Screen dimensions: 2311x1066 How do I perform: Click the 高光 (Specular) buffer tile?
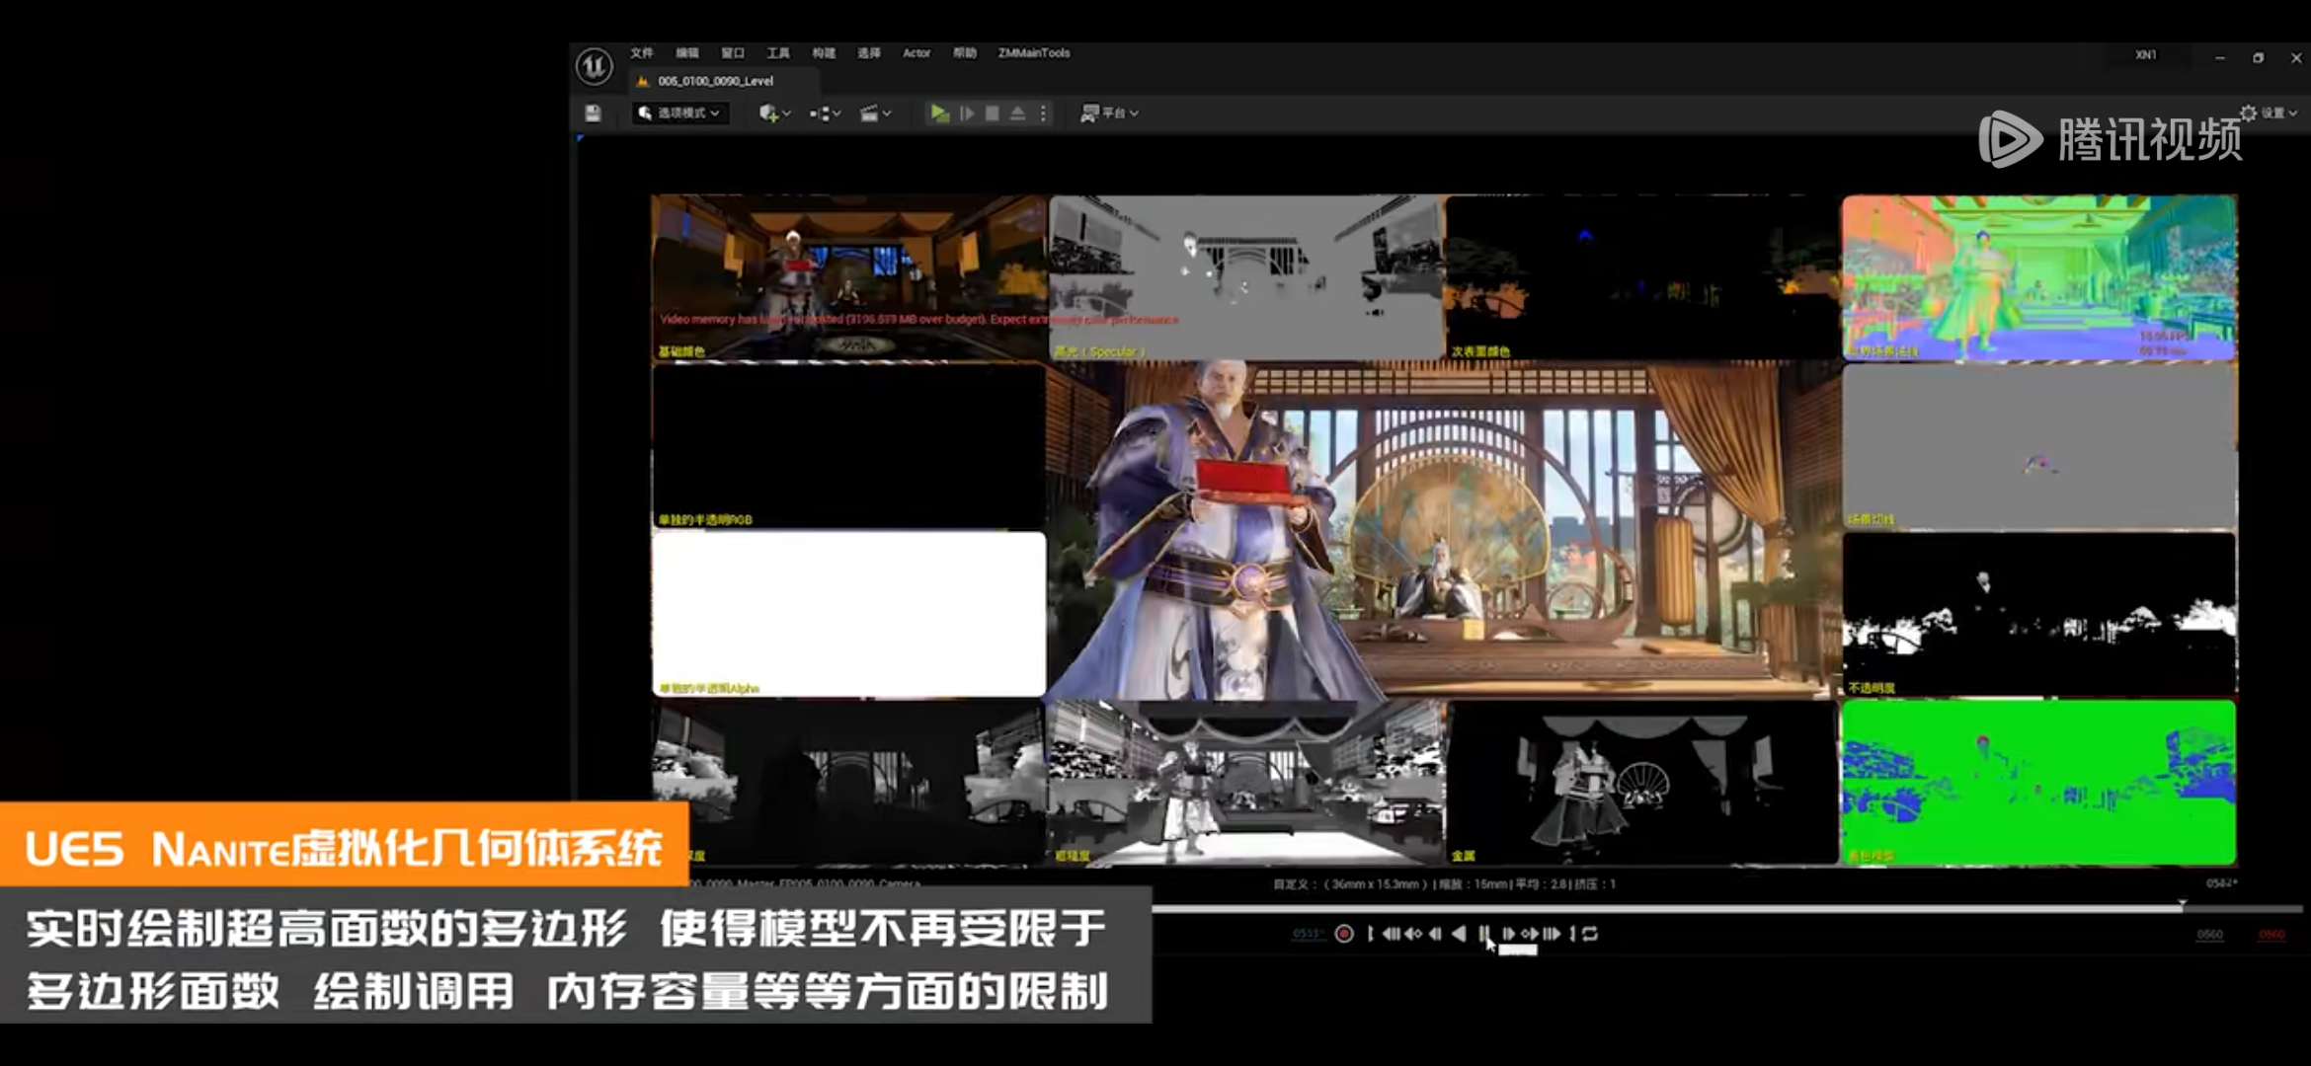(1246, 277)
